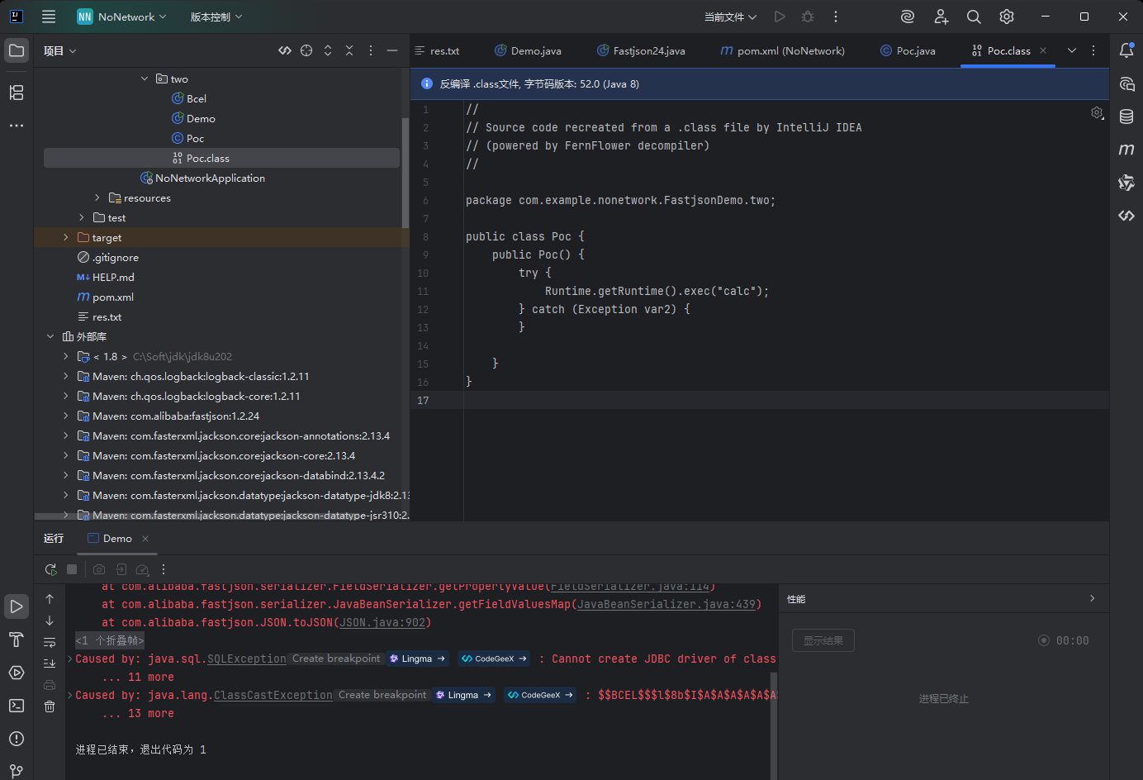Switch to res.txt tab
1143x780 pixels.
(x=437, y=50)
